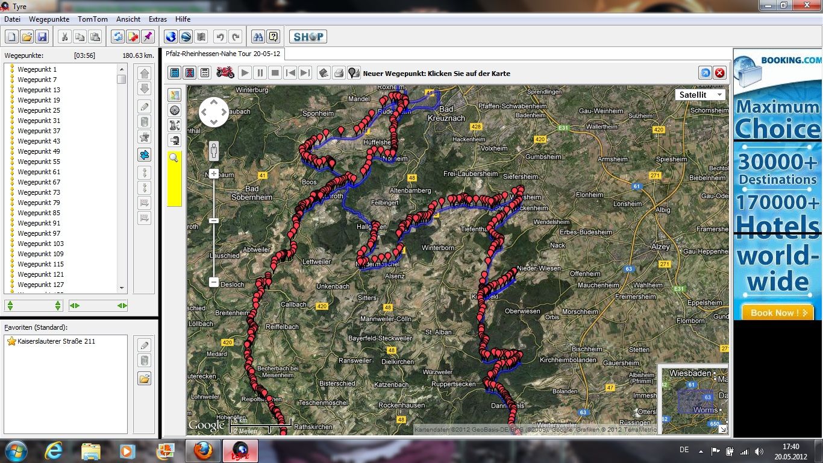Open the SHOP button in toolbar

coord(308,37)
